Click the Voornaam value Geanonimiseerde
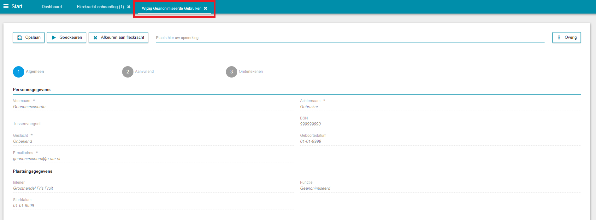Screen dimensions: 596x220 [x=29, y=107]
